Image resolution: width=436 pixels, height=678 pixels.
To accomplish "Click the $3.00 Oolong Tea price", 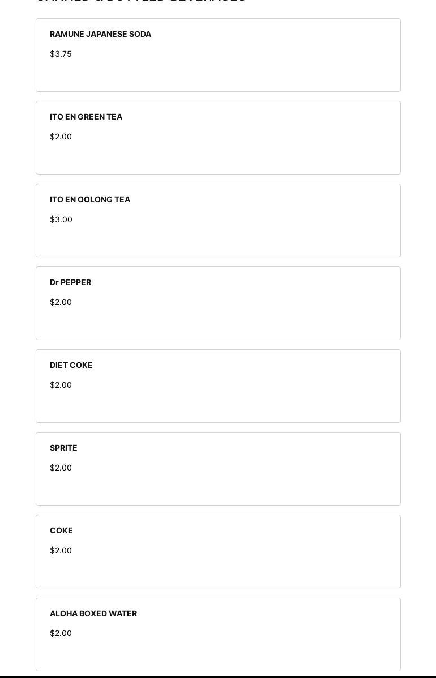I will 61,219.
